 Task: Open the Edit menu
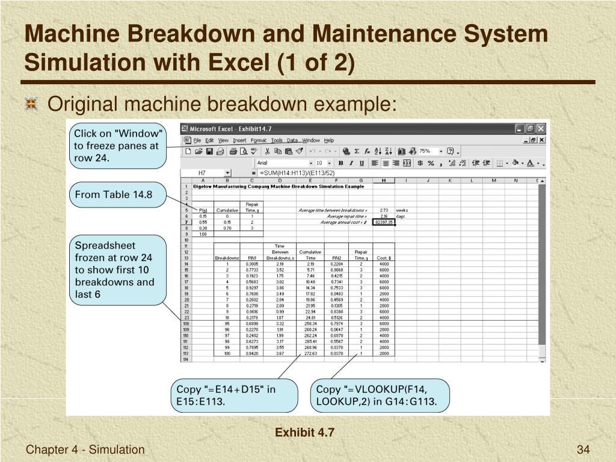click(209, 140)
